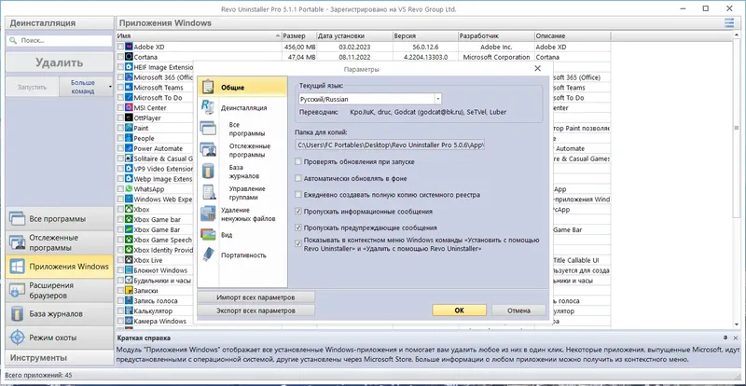Uncheck Пропускать информационные сообщения
746x386 pixels.
point(298,212)
